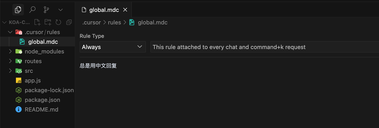Collapse all folders in explorer
379x128 pixels.
coord(69,22)
